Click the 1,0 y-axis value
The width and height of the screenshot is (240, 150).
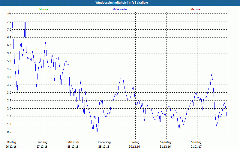(x=9, y=124)
